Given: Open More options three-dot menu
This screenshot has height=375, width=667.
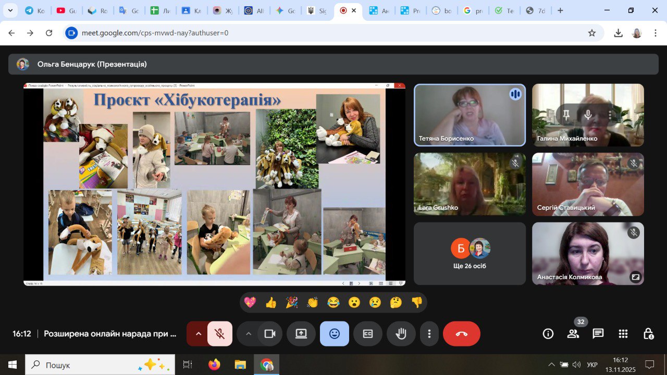Looking at the screenshot, I should [429, 334].
